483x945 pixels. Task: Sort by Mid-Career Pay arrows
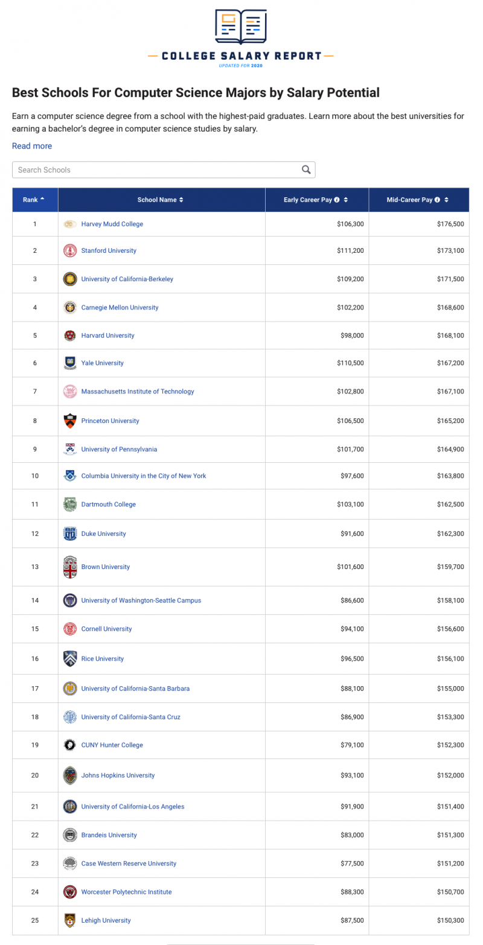446,200
